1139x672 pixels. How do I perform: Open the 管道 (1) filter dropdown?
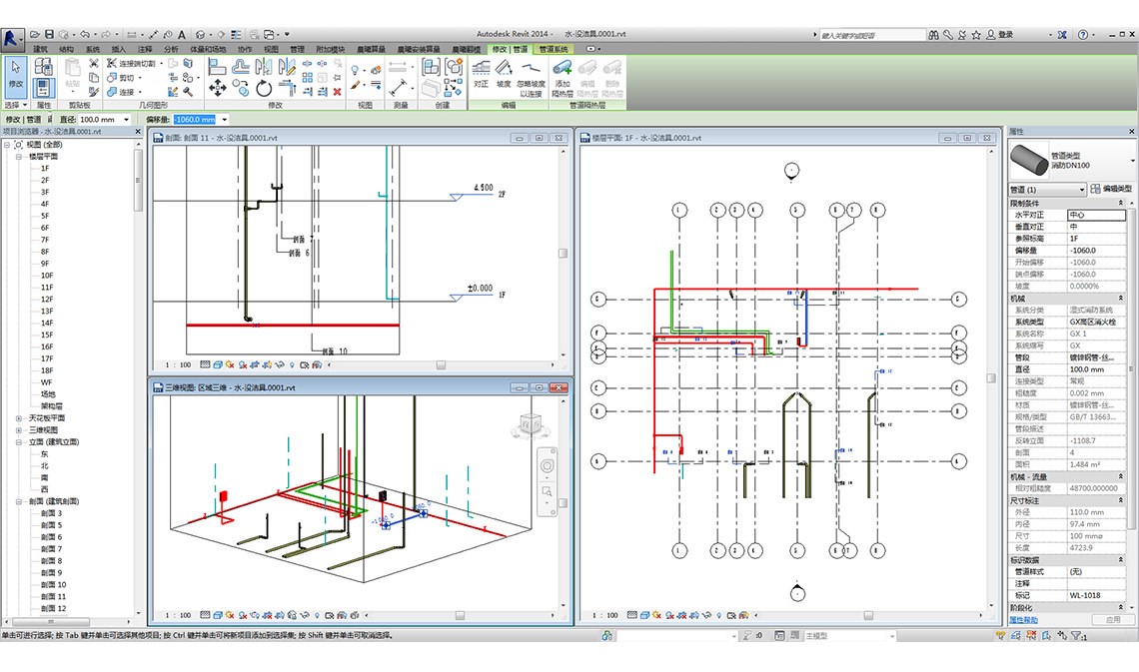click(1081, 189)
